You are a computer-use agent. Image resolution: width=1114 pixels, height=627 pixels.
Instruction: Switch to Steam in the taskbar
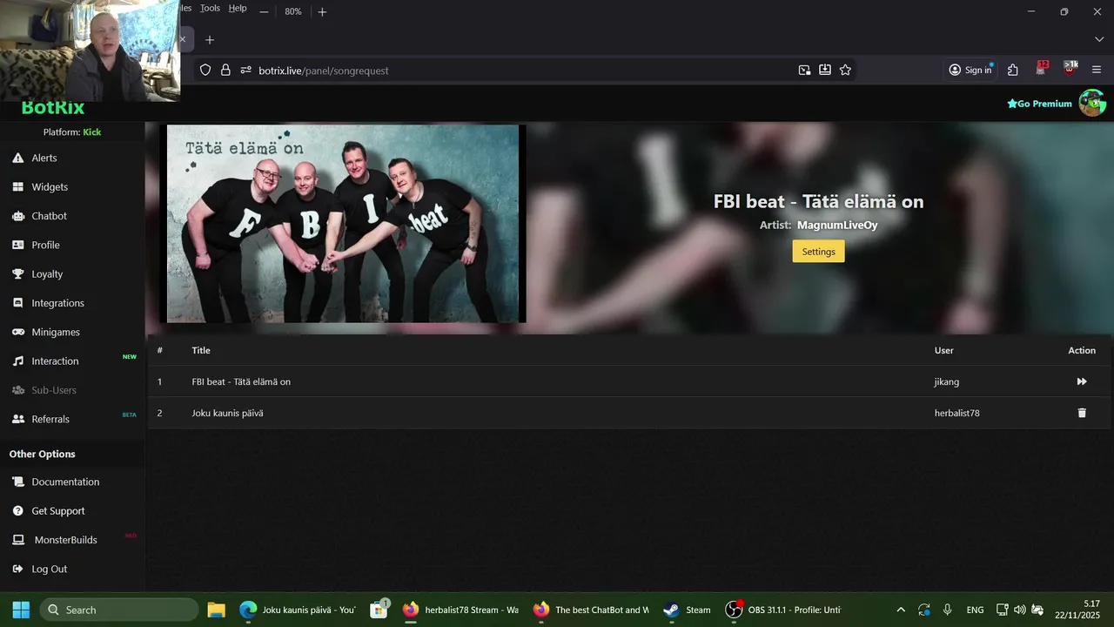pyautogui.click(x=687, y=610)
